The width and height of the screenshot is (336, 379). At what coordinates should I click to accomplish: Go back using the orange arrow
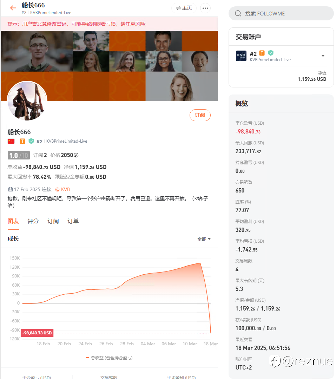[x=13, y=8]
